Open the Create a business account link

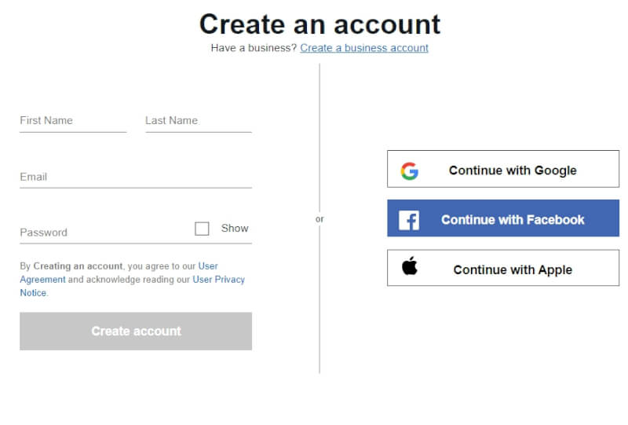364,48
